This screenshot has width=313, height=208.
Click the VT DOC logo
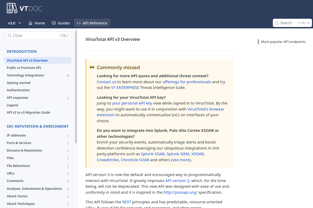click(x=25, y=8)
